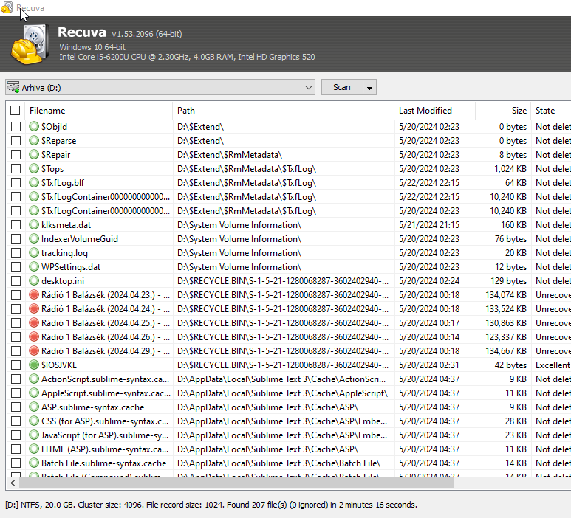This screenshot has width=571, height=518.
Task: Click red circle of Rádió 1 Balázsék (2024.04.25.)
Action: [34, 322]
